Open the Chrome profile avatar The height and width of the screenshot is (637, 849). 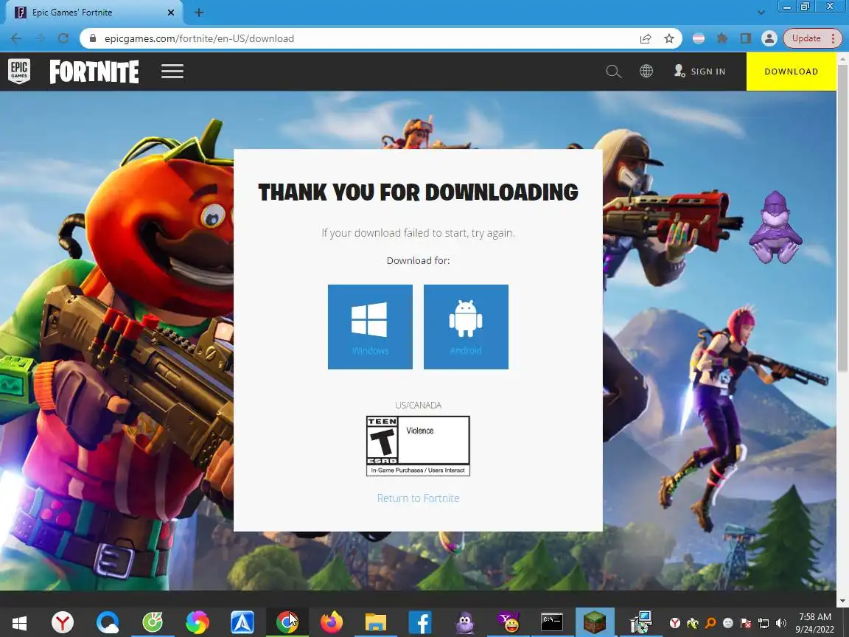coord(769,38)
